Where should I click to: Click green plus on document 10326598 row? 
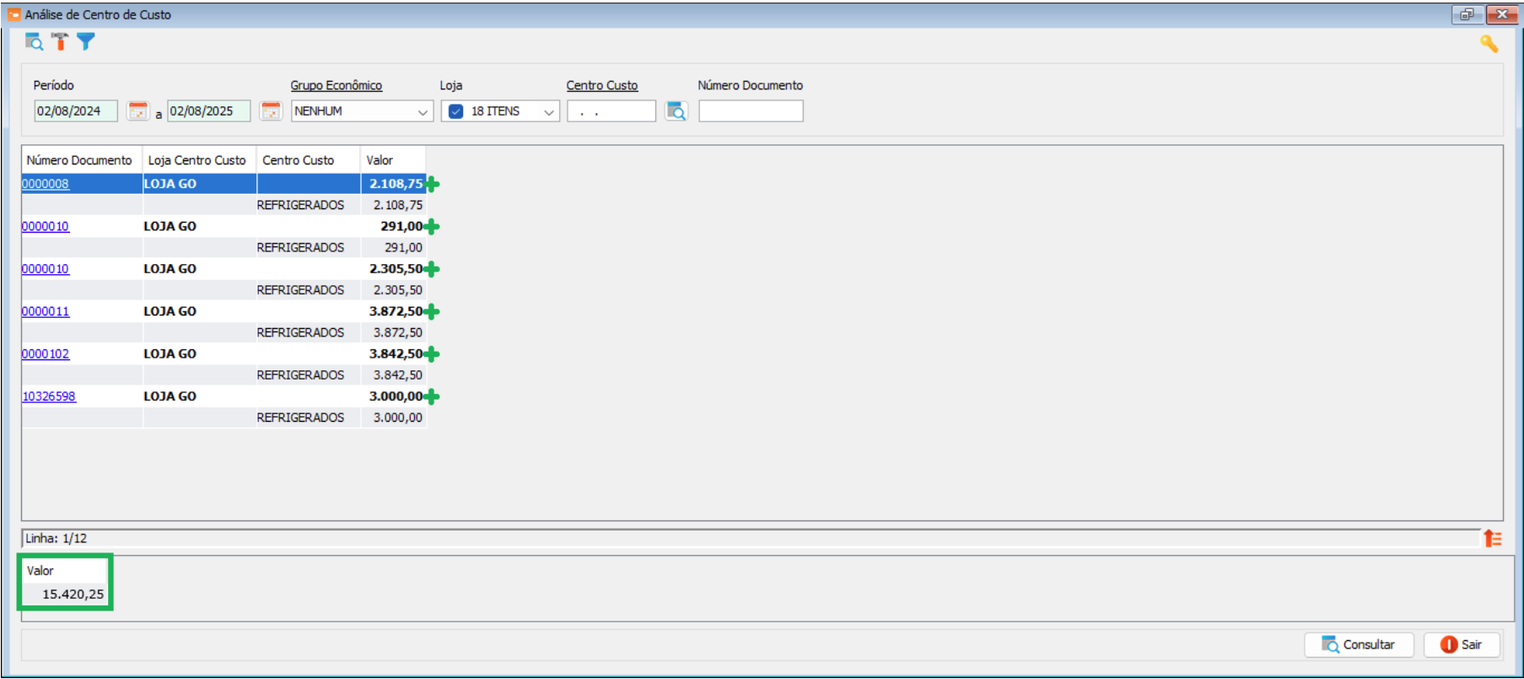tap(432, 396)
